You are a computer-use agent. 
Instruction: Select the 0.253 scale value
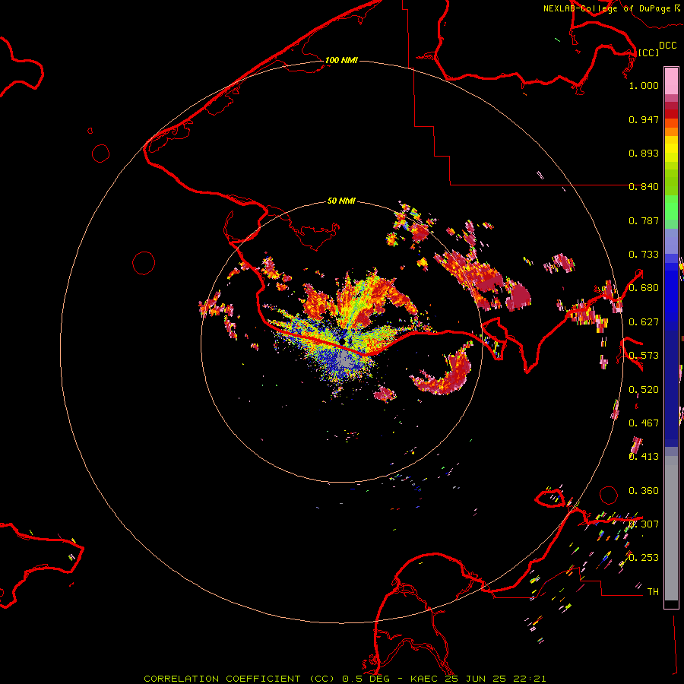tap(644, 558)
